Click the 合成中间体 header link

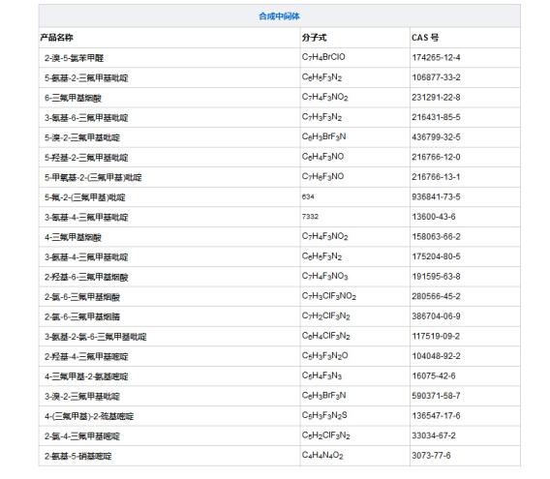pyautogui.click(x=279, y=16)
